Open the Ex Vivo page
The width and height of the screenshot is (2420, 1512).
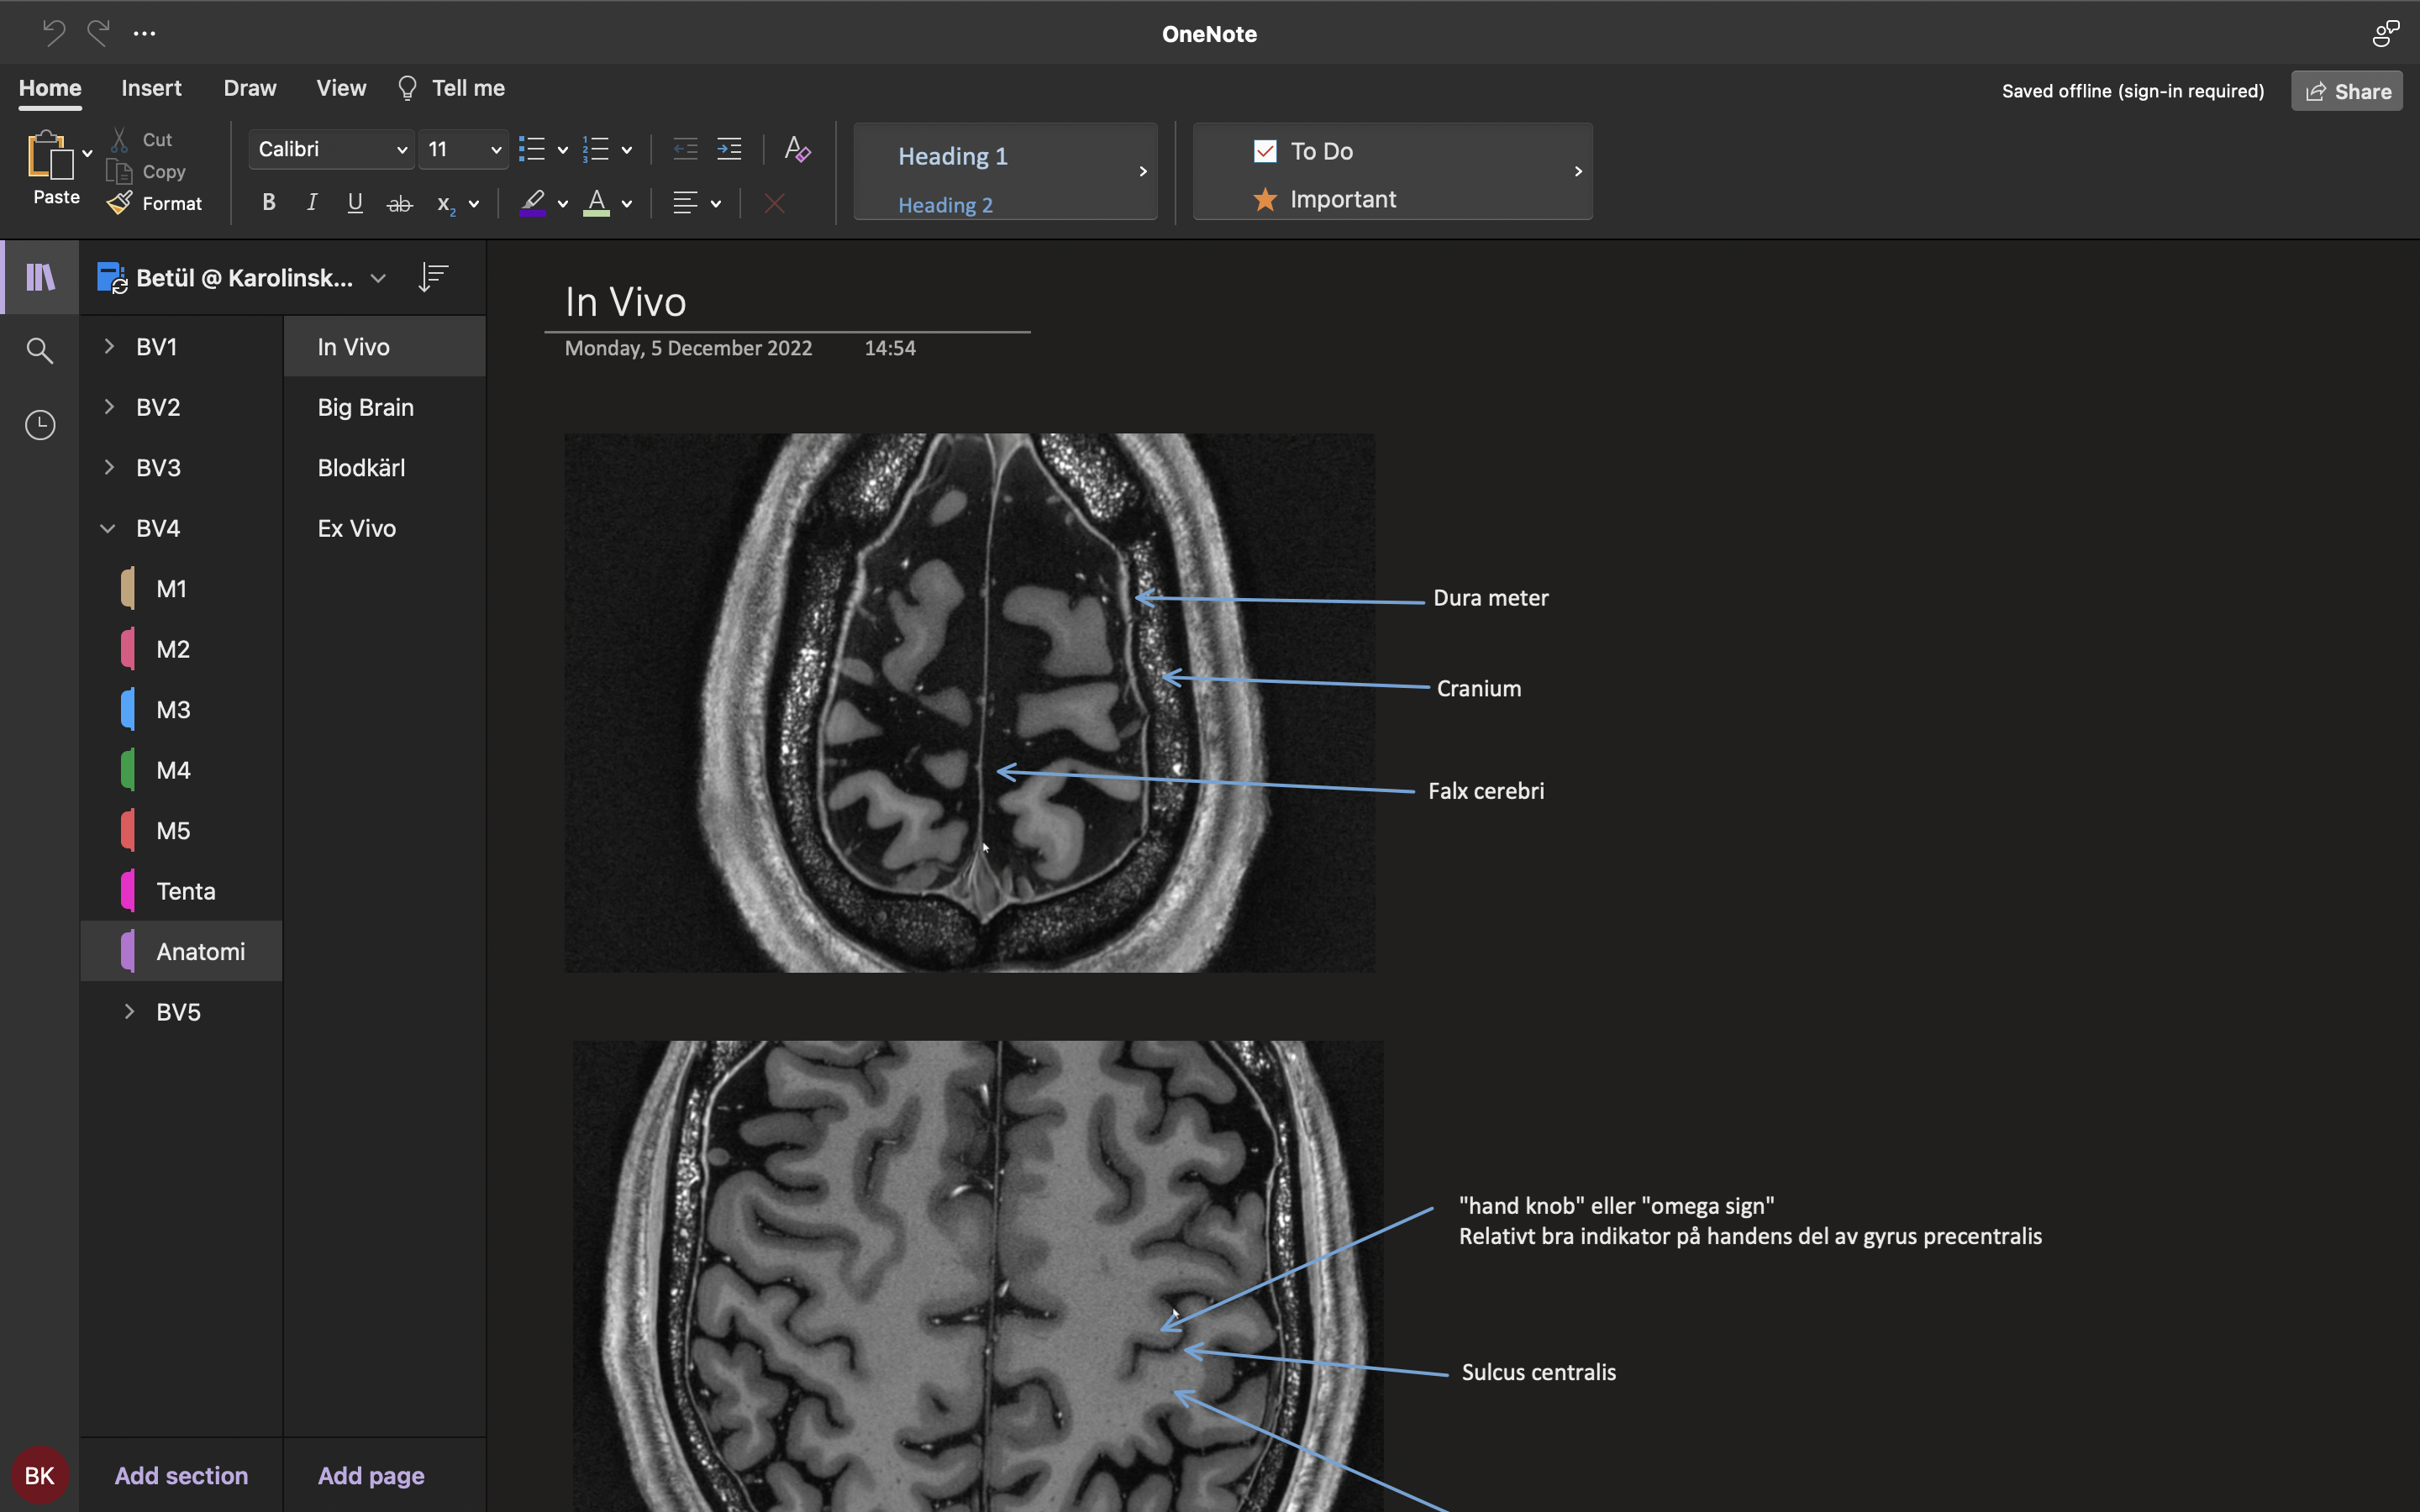[385, 528]
